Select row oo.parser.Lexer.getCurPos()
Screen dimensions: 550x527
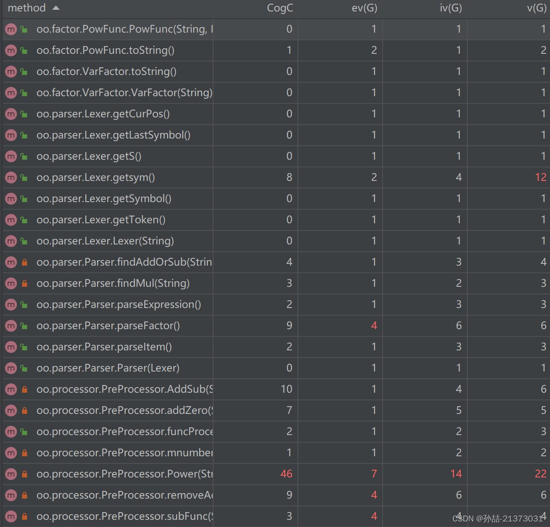(x=276, y=114)
